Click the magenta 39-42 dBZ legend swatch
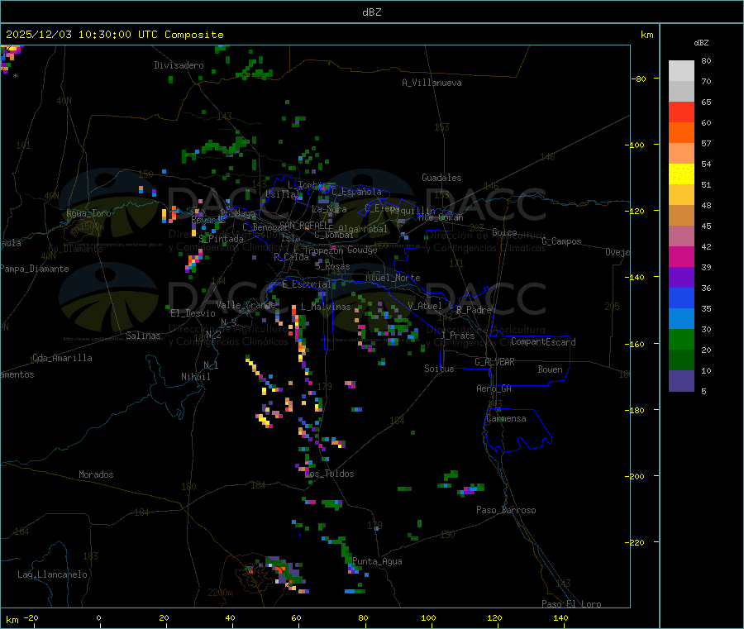The width and height of the screenshot is (744, 629). click(x=681, y=256)
